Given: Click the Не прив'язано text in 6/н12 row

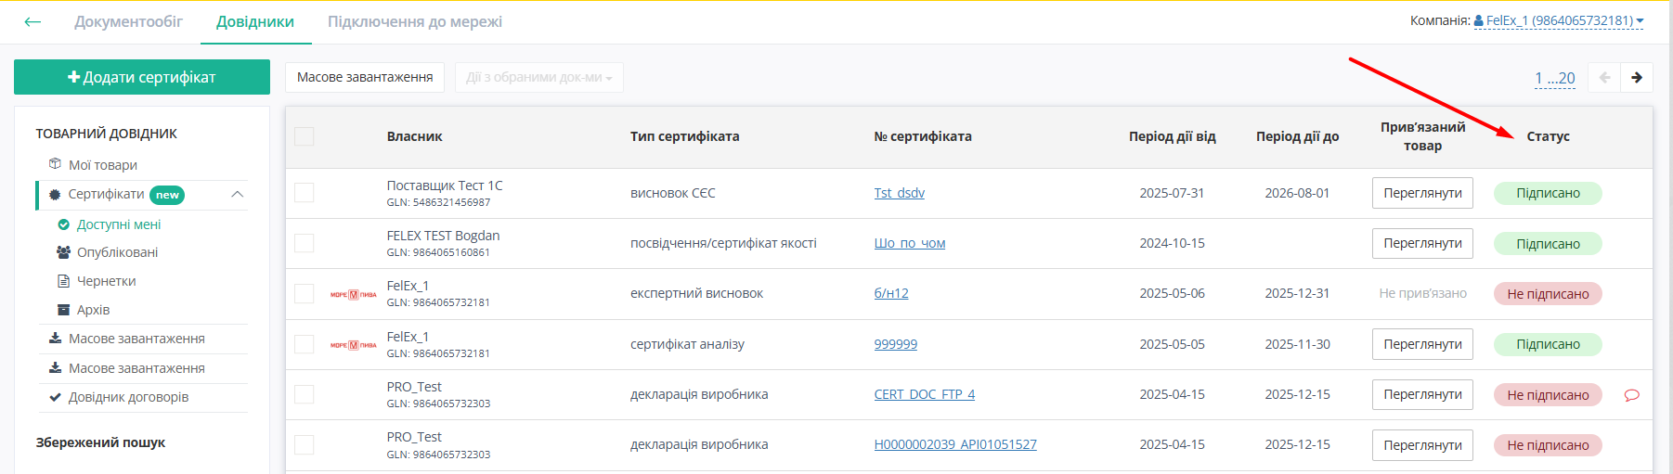Looking at the screenshot, I should (x=1422, y=293).
